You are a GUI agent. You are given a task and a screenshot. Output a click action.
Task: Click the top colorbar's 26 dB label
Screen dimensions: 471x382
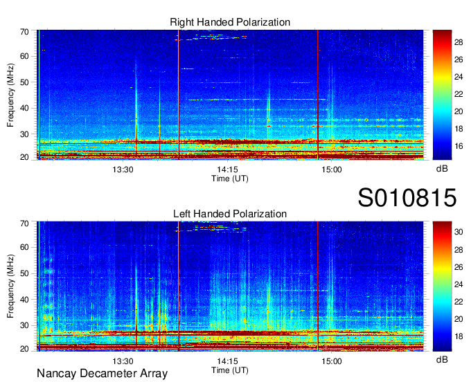pos(459,60)
